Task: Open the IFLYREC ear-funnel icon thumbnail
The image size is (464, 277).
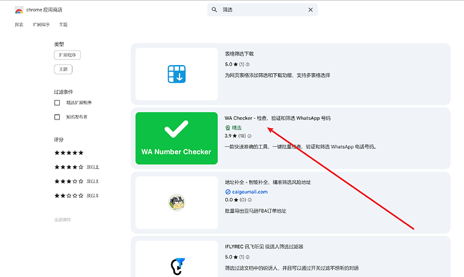Action: pos(177,259)
